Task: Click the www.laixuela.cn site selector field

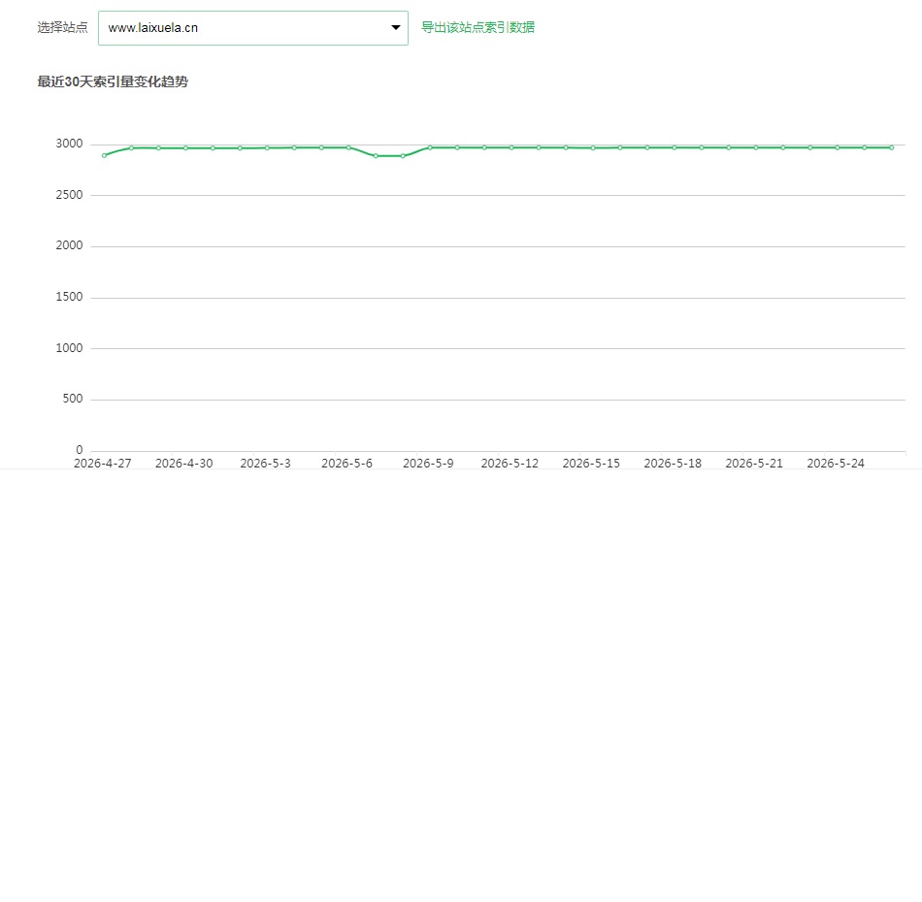Action: click(253, 27)
